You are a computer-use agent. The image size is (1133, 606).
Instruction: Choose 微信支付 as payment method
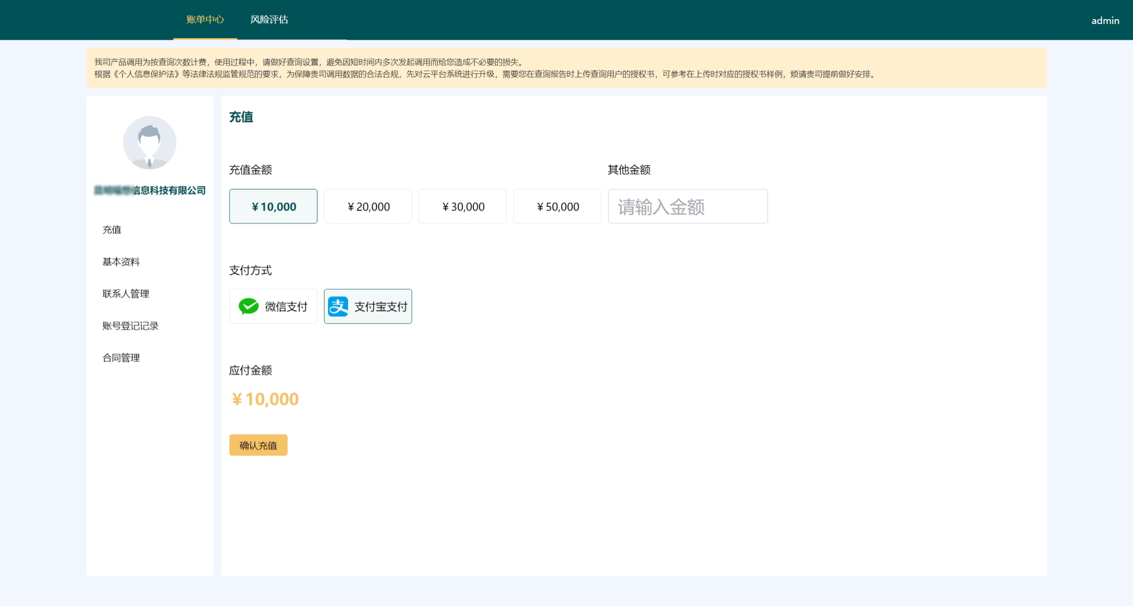[273, 306]
